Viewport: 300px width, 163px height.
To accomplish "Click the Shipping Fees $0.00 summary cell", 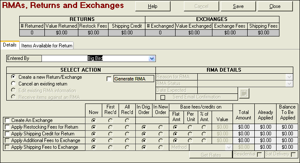I will 264,33.
